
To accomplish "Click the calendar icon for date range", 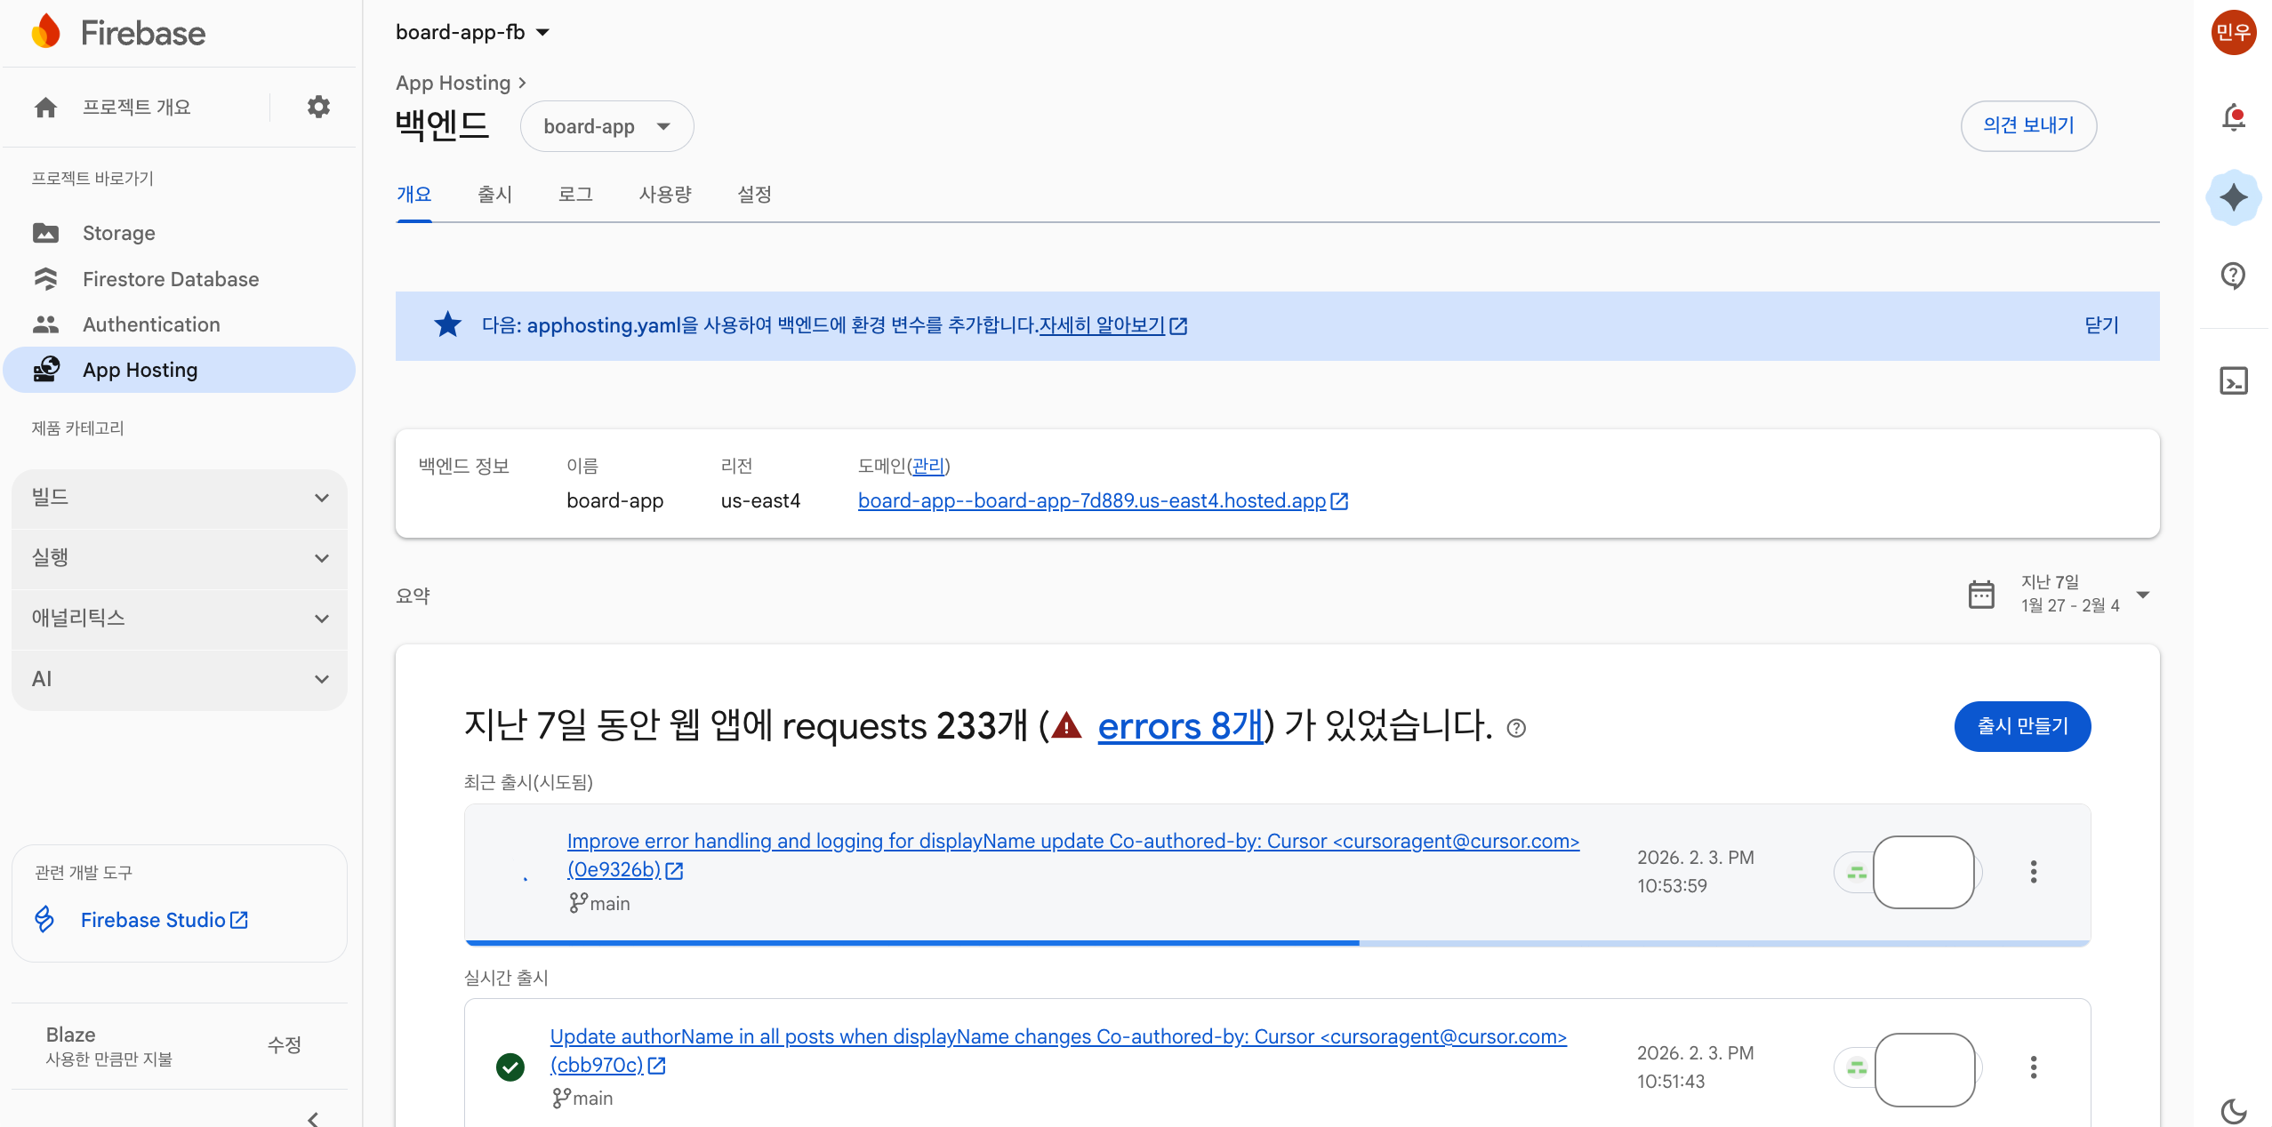I will tap(1981, 595).
